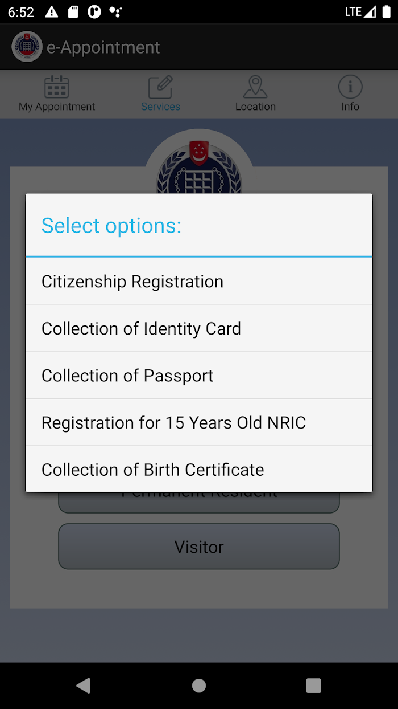Tap the Location map pin icon
Viewport: 398px width, 709px height.
coord(255,87)
